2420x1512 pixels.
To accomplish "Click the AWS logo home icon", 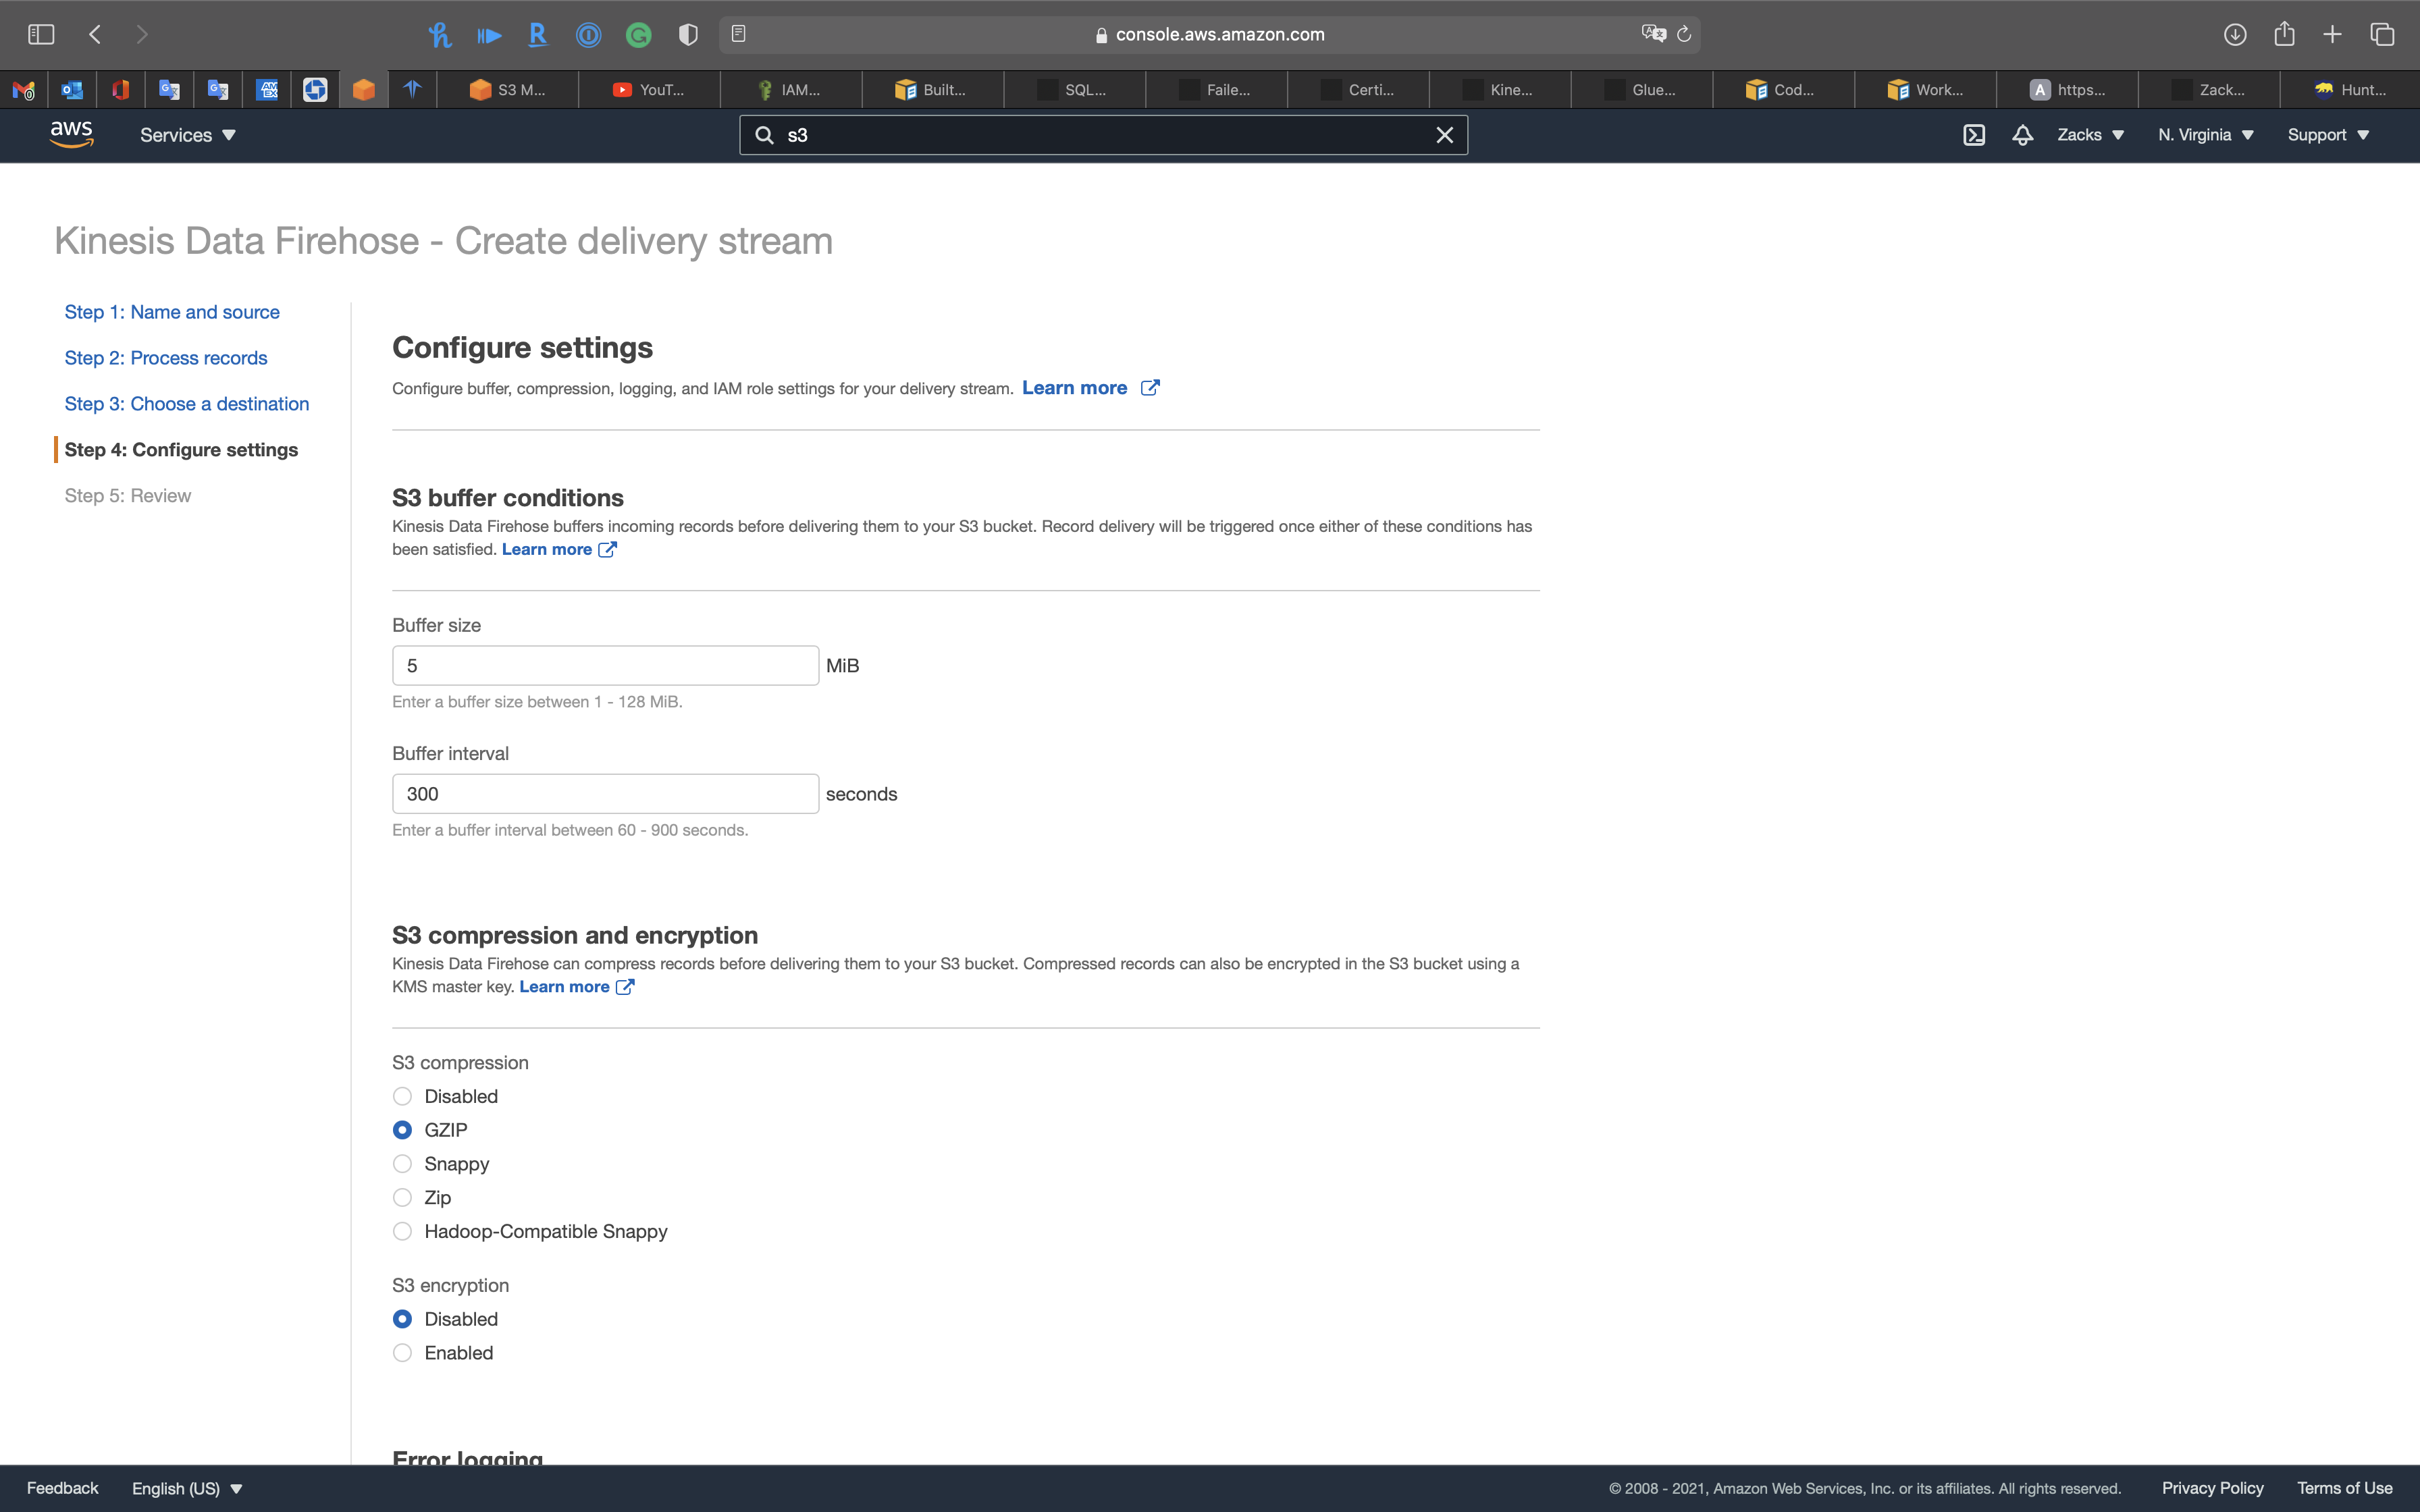I will click(x=71, y=134).
